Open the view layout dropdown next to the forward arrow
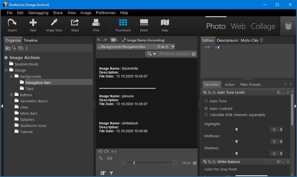297x177 pixels. pyautogui.click(x=115, y=40)
